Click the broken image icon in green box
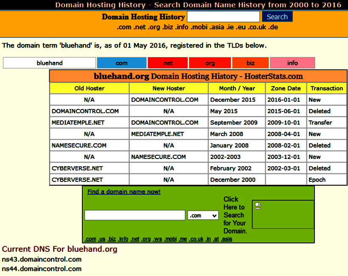The image size is (348, 276). tap(258, 206)
